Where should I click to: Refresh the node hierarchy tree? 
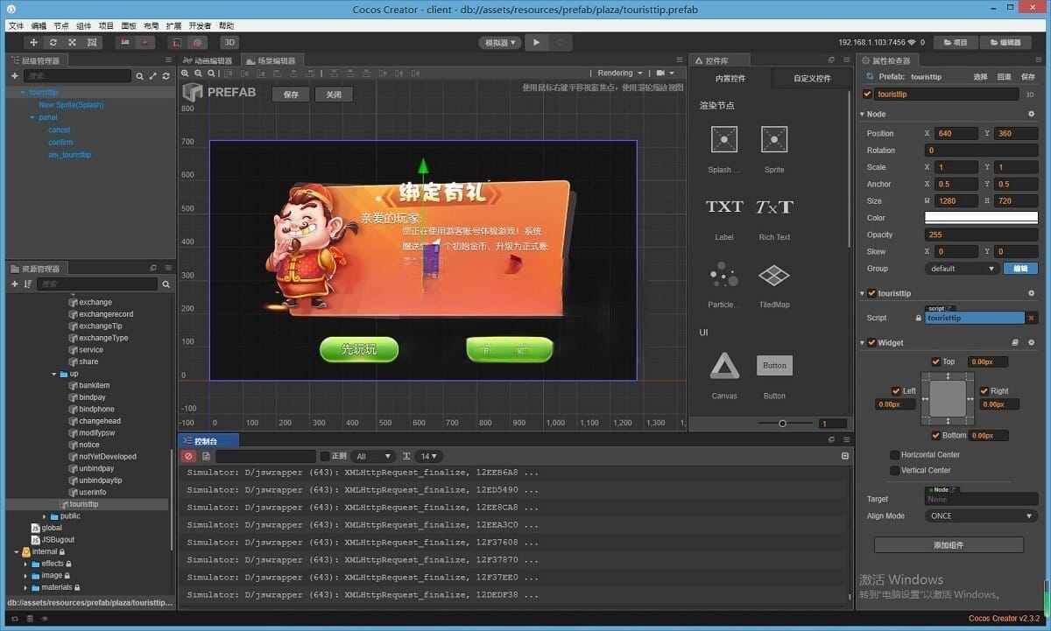[x=166, y=76]
